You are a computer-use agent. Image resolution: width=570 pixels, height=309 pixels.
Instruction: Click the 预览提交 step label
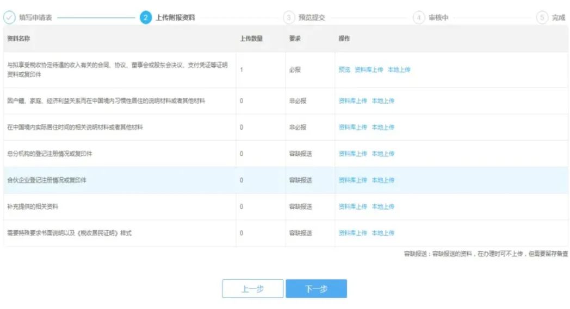pyautogui.click(x=312, y=17)
